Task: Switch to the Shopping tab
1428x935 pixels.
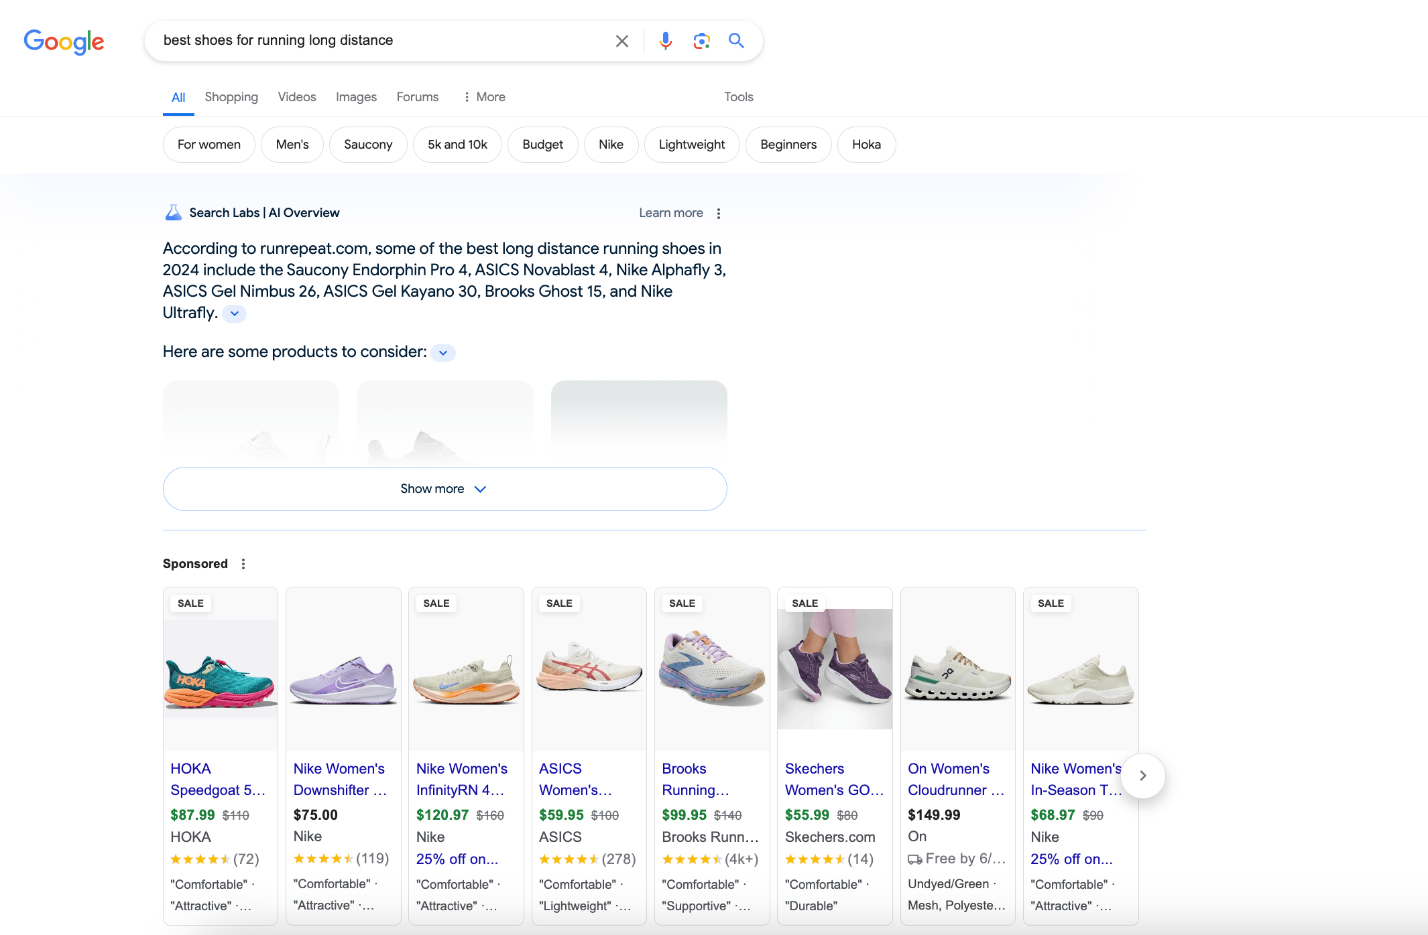Action: (231, 97)
